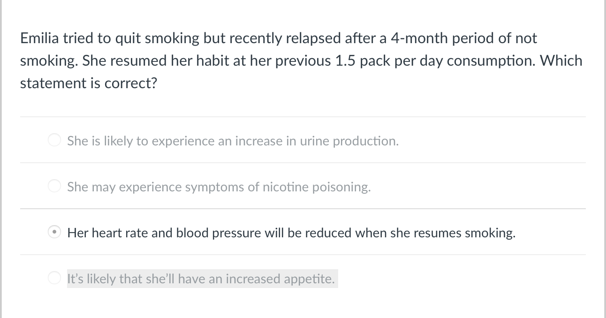Choose the nicotine poisoning symptoms radio button

pos(55,186)
